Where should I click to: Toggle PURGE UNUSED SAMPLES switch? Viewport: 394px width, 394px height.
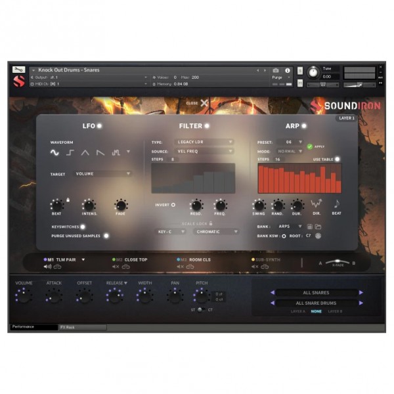pyautogui.click(x=106, y=236)
